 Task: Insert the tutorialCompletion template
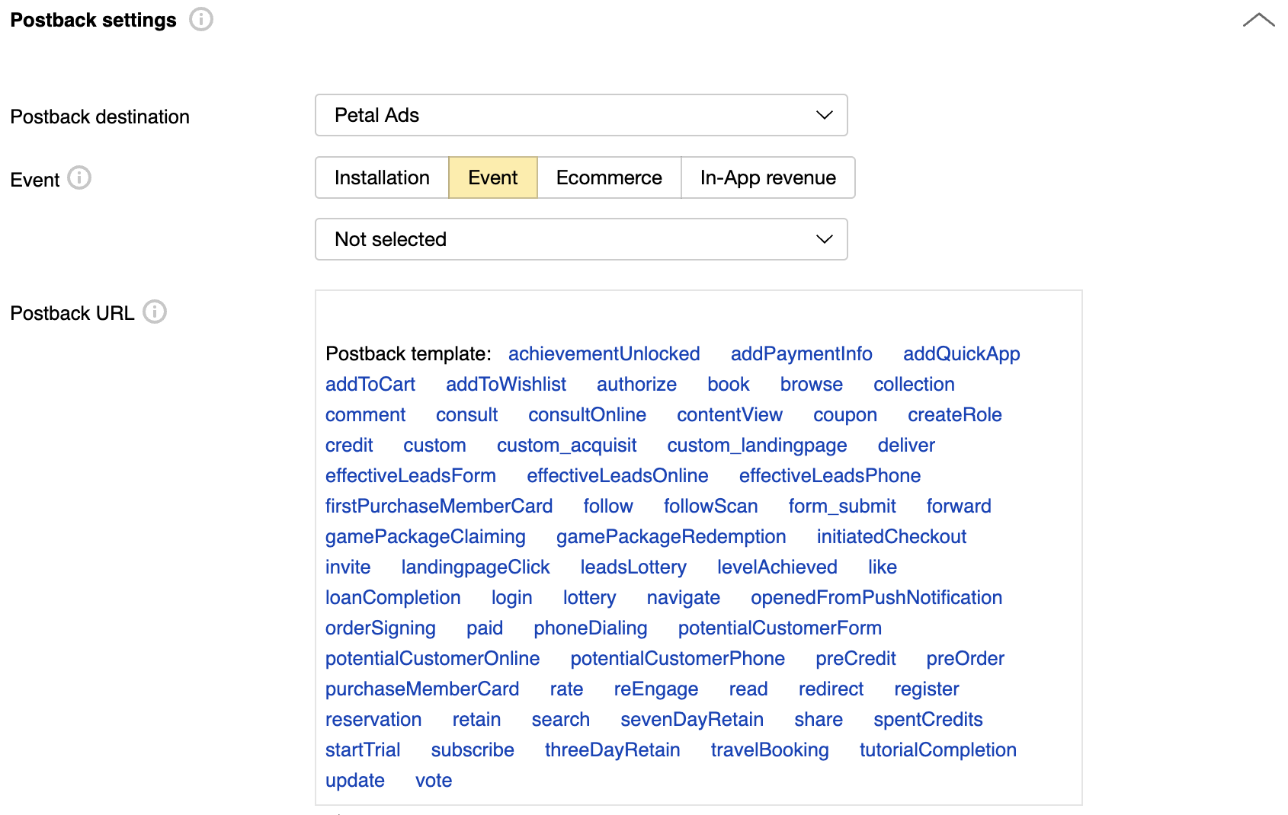click(938, 749)
